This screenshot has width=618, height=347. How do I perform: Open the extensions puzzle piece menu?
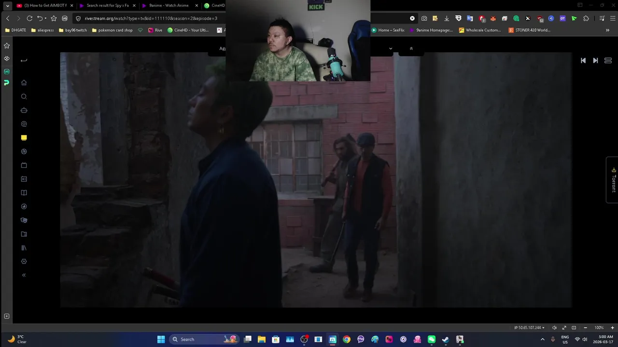tap(586, 18)
